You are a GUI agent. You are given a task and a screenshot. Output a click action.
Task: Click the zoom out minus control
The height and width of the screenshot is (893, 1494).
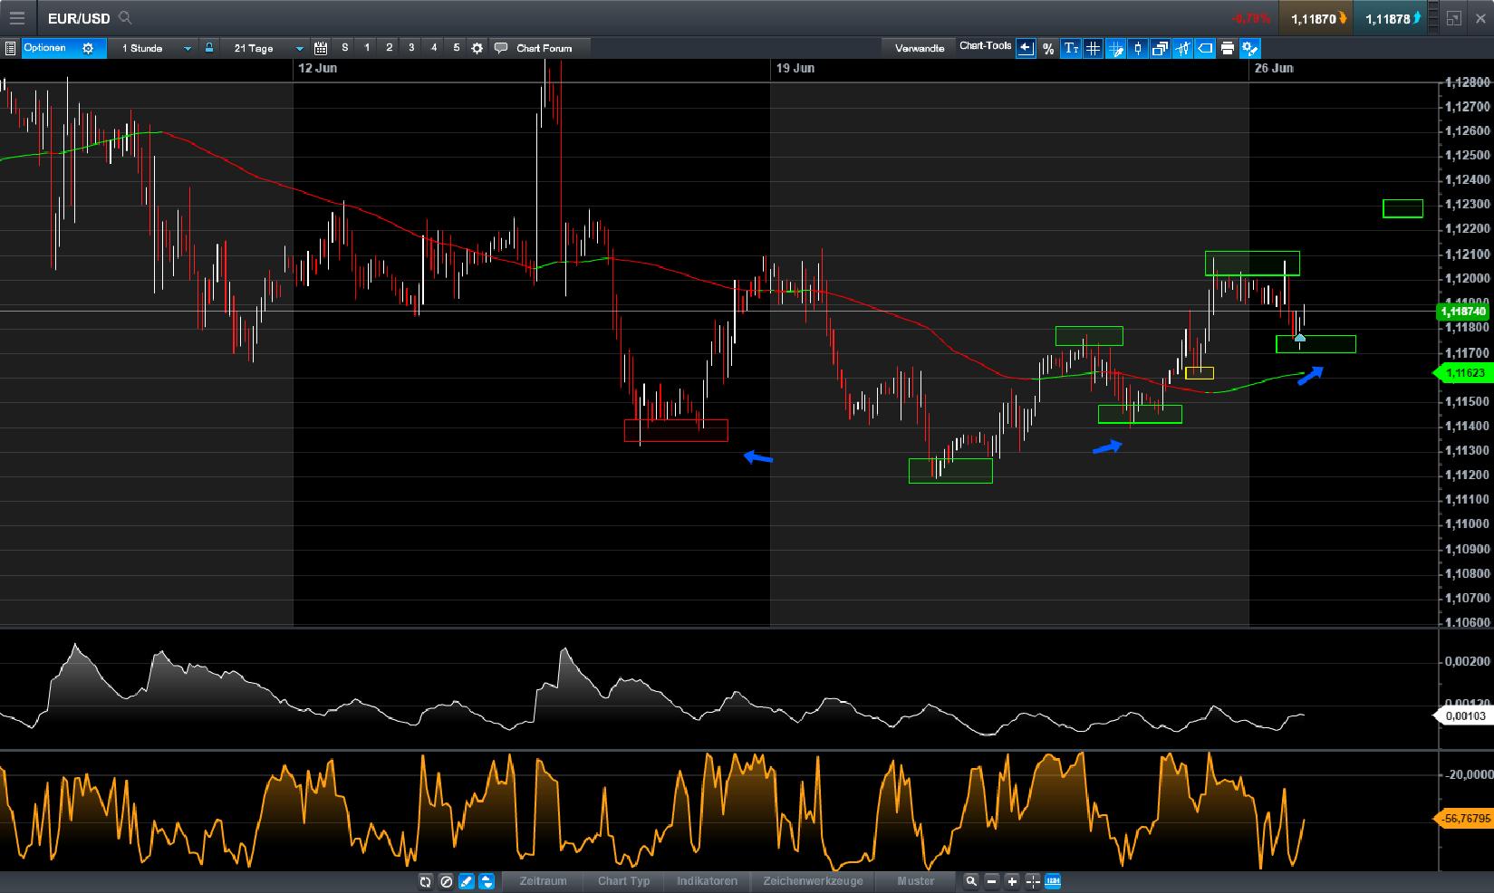click(x=993, y=880)
